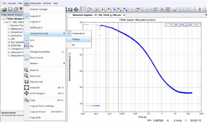
Task: Click Zoom In in the Plot menu
Action: 45,70
